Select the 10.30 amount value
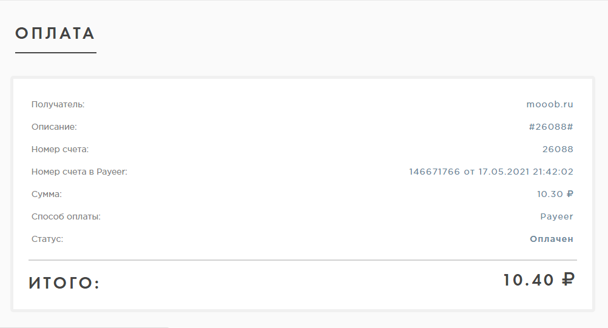Viewport: 608px width, 328px height. 550,194
